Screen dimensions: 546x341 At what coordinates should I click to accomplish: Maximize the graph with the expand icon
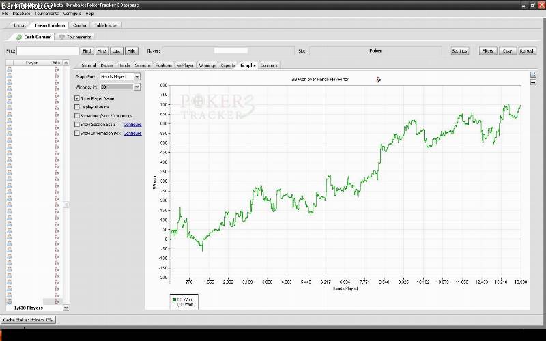[533, 75]
